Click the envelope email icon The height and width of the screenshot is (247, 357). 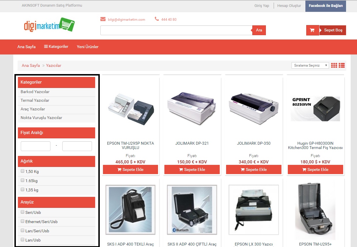[103, 19]
